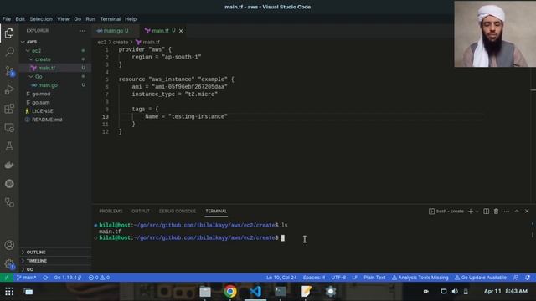Open the Help menu

click(x=131, y=19)
